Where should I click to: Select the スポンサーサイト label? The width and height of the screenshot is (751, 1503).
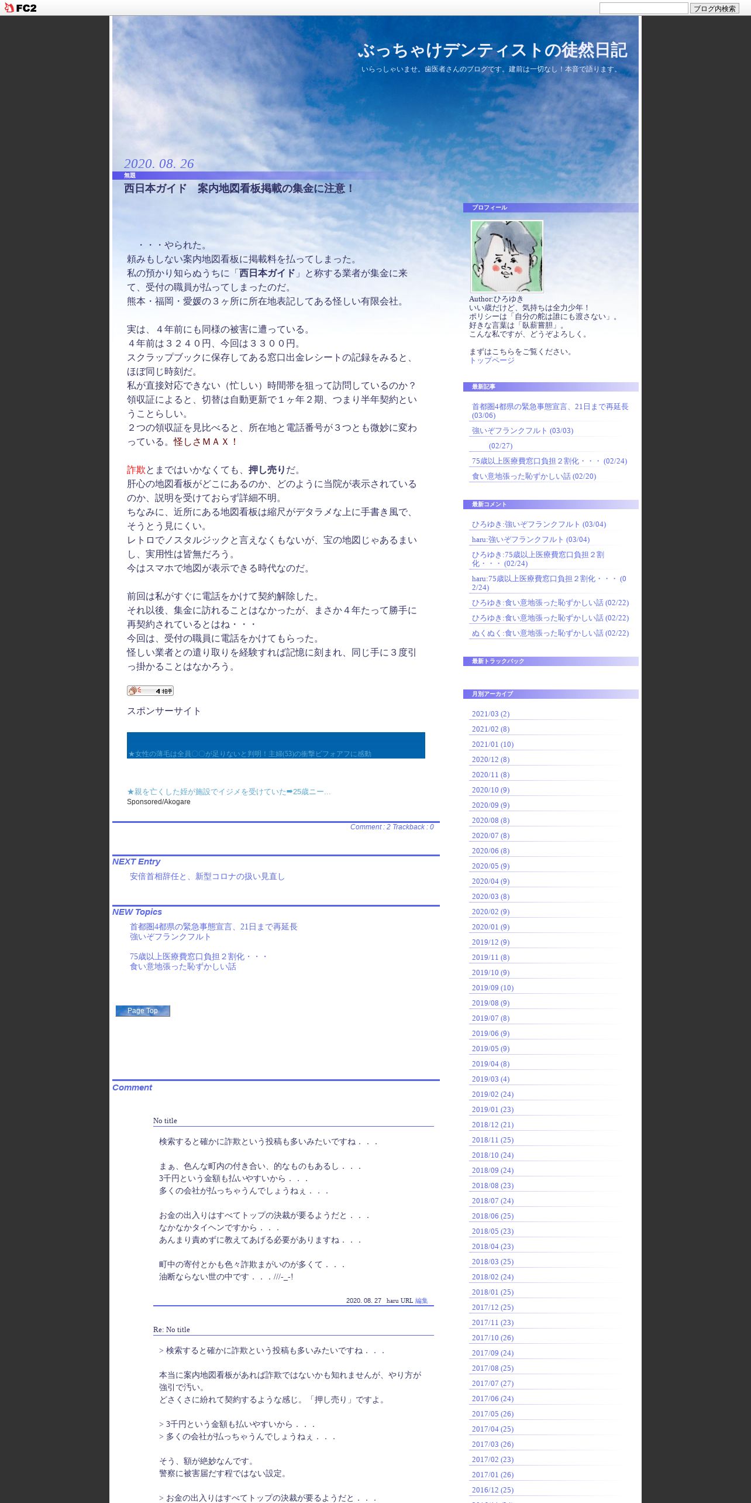click(x=164, y=711)
